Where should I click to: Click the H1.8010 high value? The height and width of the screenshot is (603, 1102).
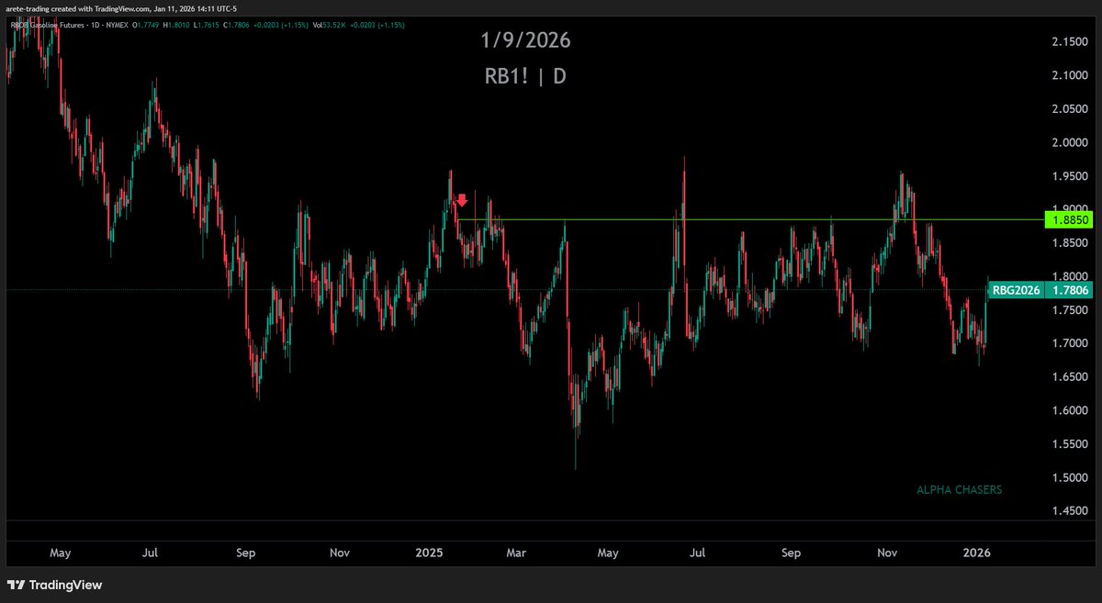176,26
